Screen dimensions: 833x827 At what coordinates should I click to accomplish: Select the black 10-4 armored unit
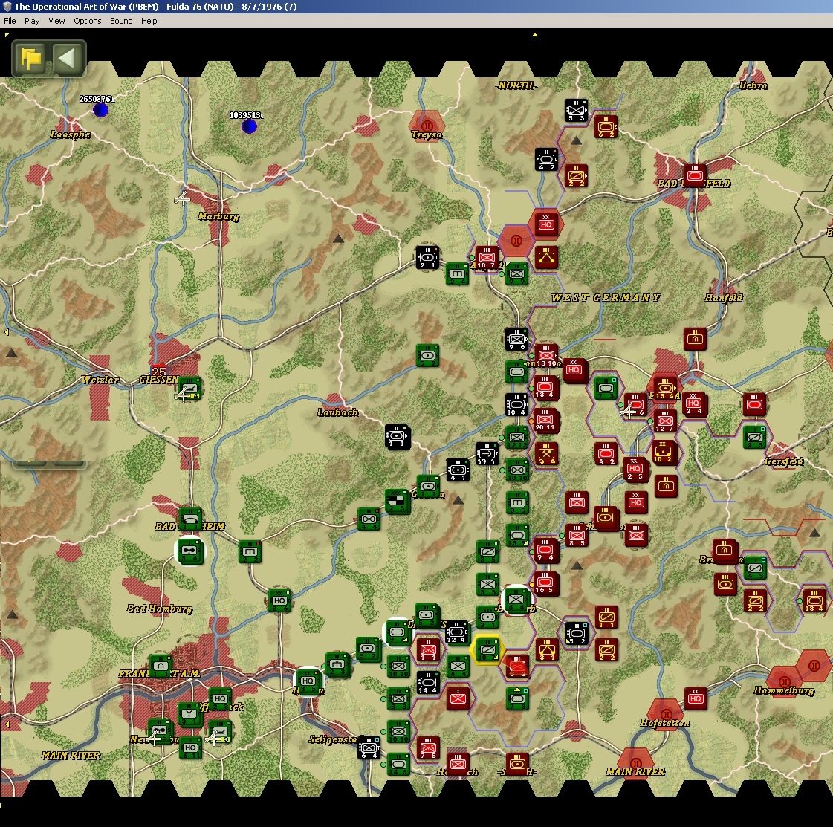tap(516, 405)
